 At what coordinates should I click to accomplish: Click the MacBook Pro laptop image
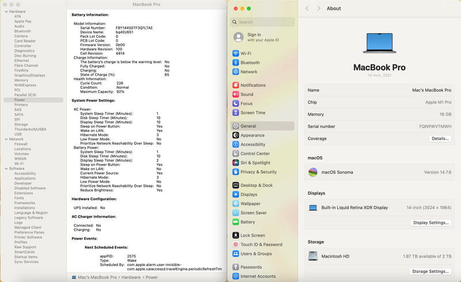pyautogui.click(x=379, y=43)
